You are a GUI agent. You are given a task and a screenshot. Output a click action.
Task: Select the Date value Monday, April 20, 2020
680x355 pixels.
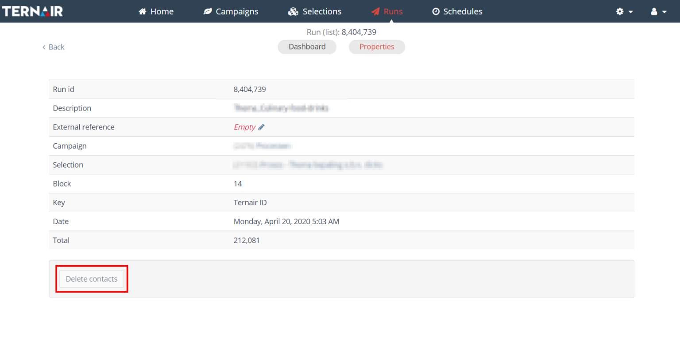click(x=286, y=221)
